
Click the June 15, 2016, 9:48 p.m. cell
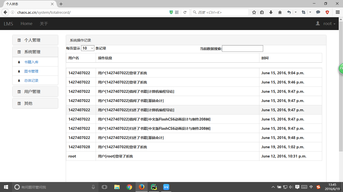pos(291,137)
